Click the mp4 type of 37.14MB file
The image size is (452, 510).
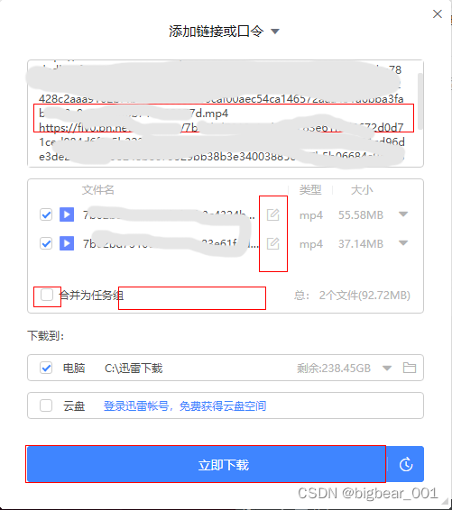[x=311, y=244]
